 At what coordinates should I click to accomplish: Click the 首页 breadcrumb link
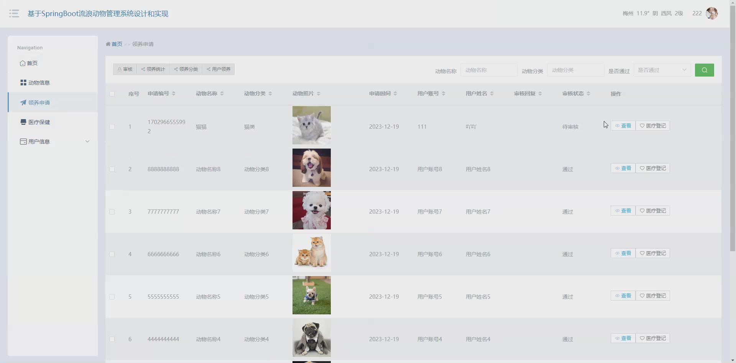[x=117, y=44]
